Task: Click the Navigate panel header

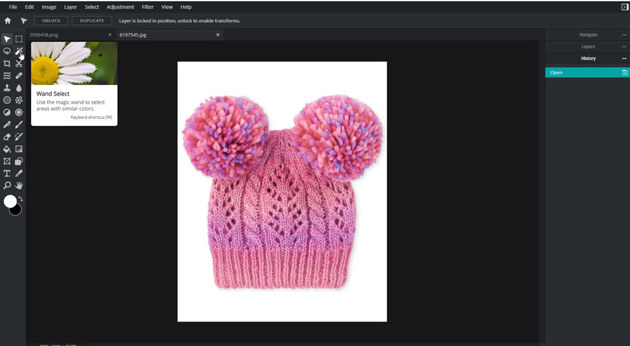Action: [x=587, y=35]
